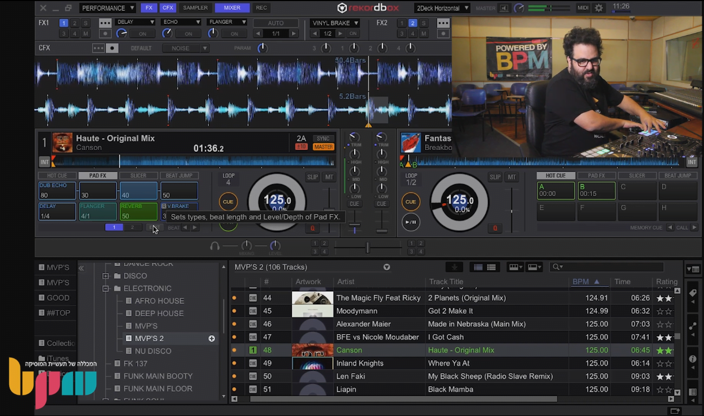Click deck 2 orange CUE button
The height and width of the screenshot is (416, 704).
[x=410, y=202]
